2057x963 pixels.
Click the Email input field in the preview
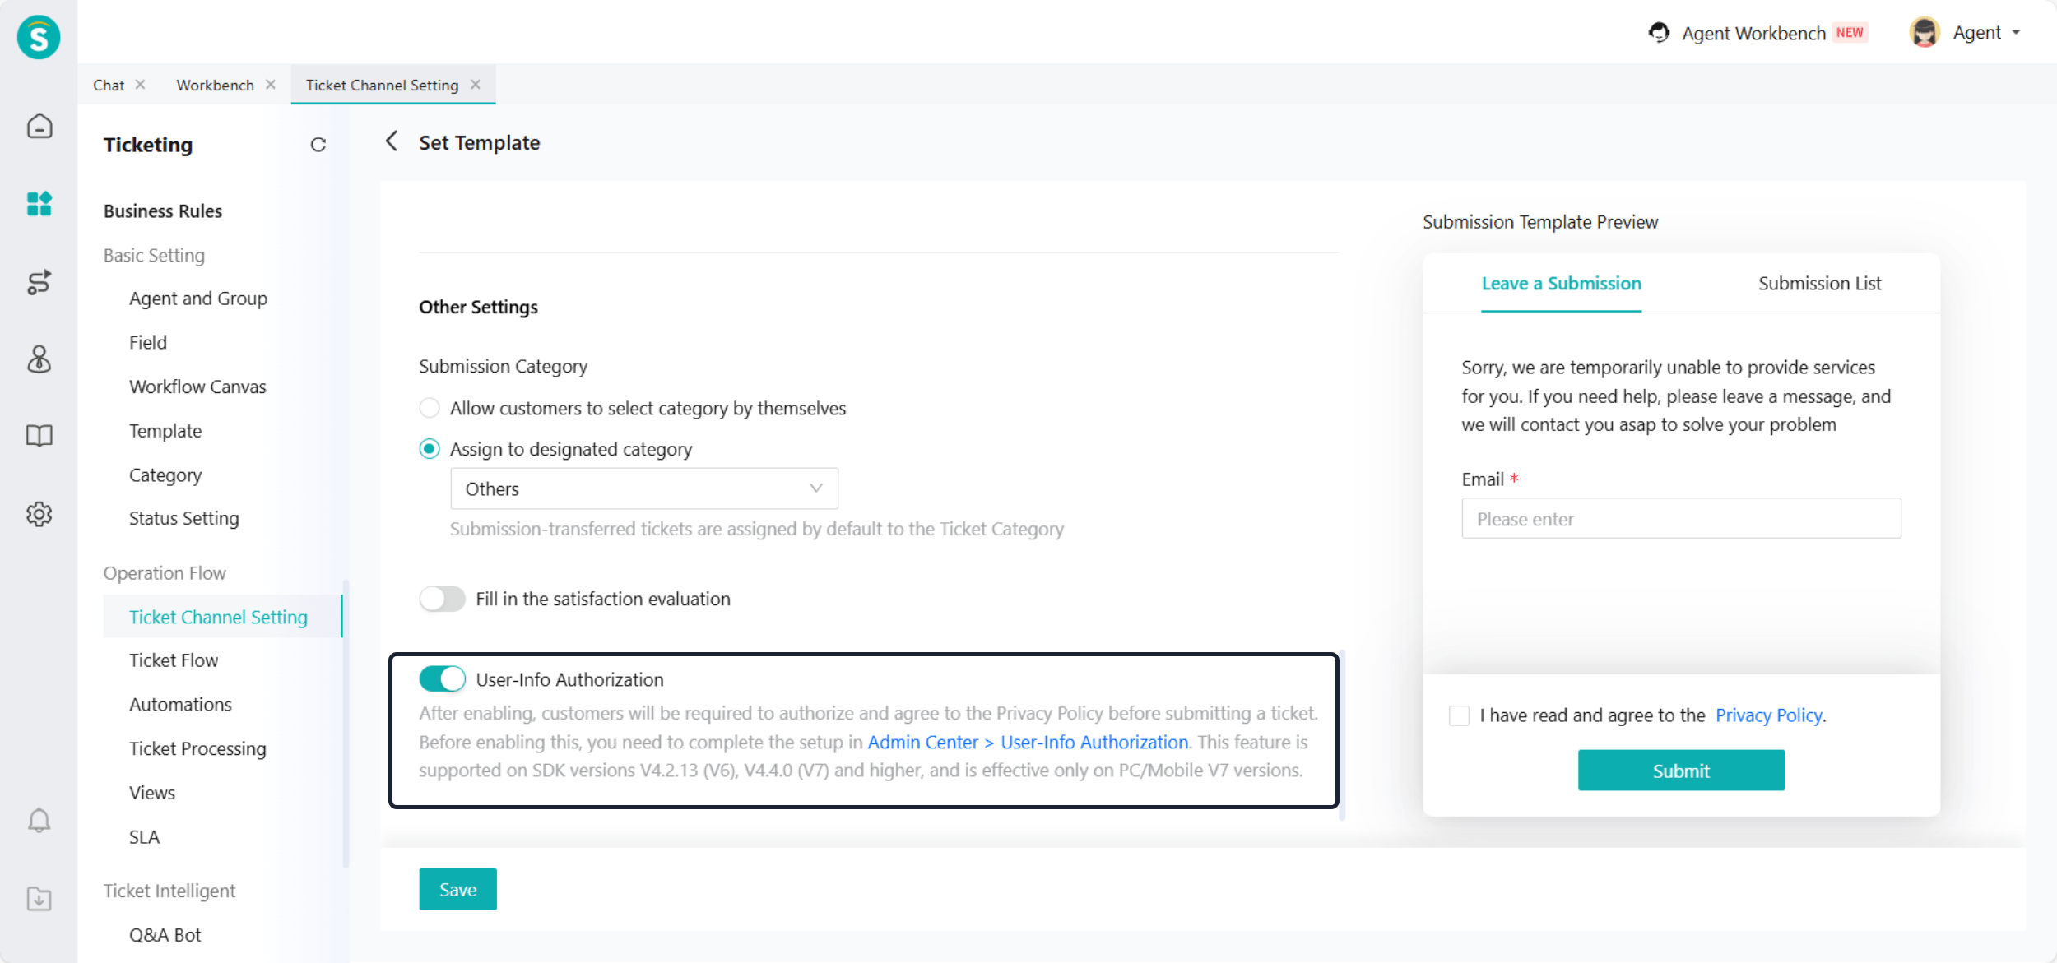pyautogui.click(x=1680, y=519)
